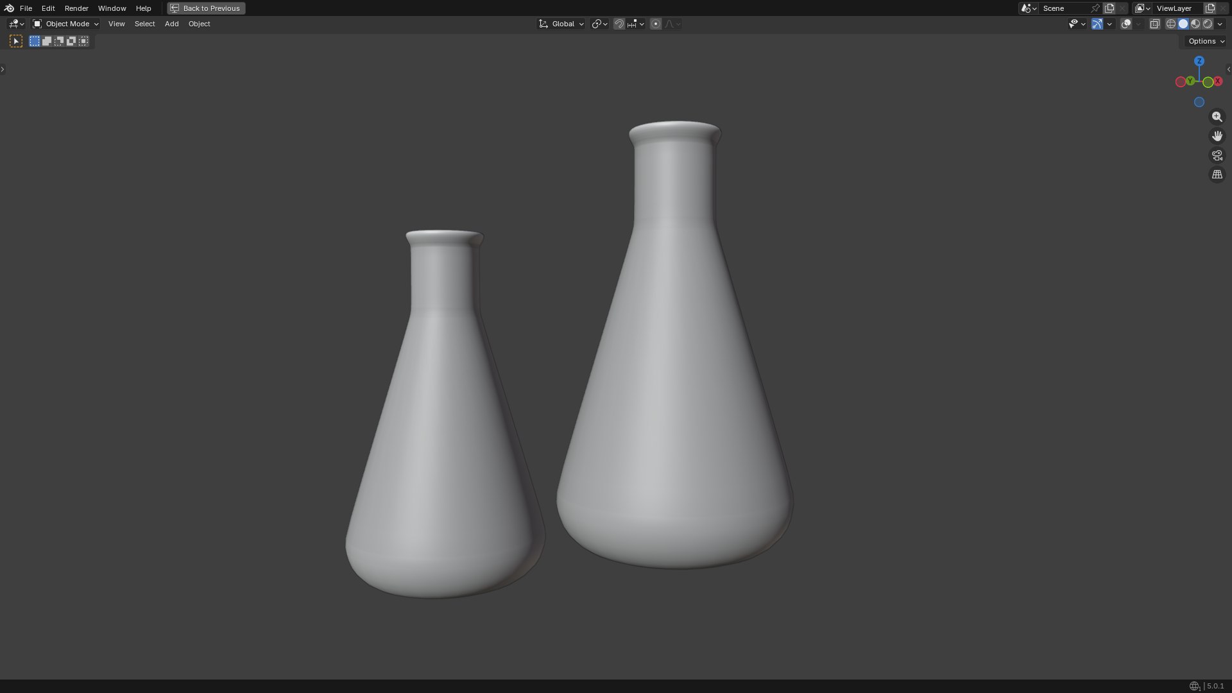Click the red X axis gizmo circle
The image size is (1232, 693).
pos(1217,81)
